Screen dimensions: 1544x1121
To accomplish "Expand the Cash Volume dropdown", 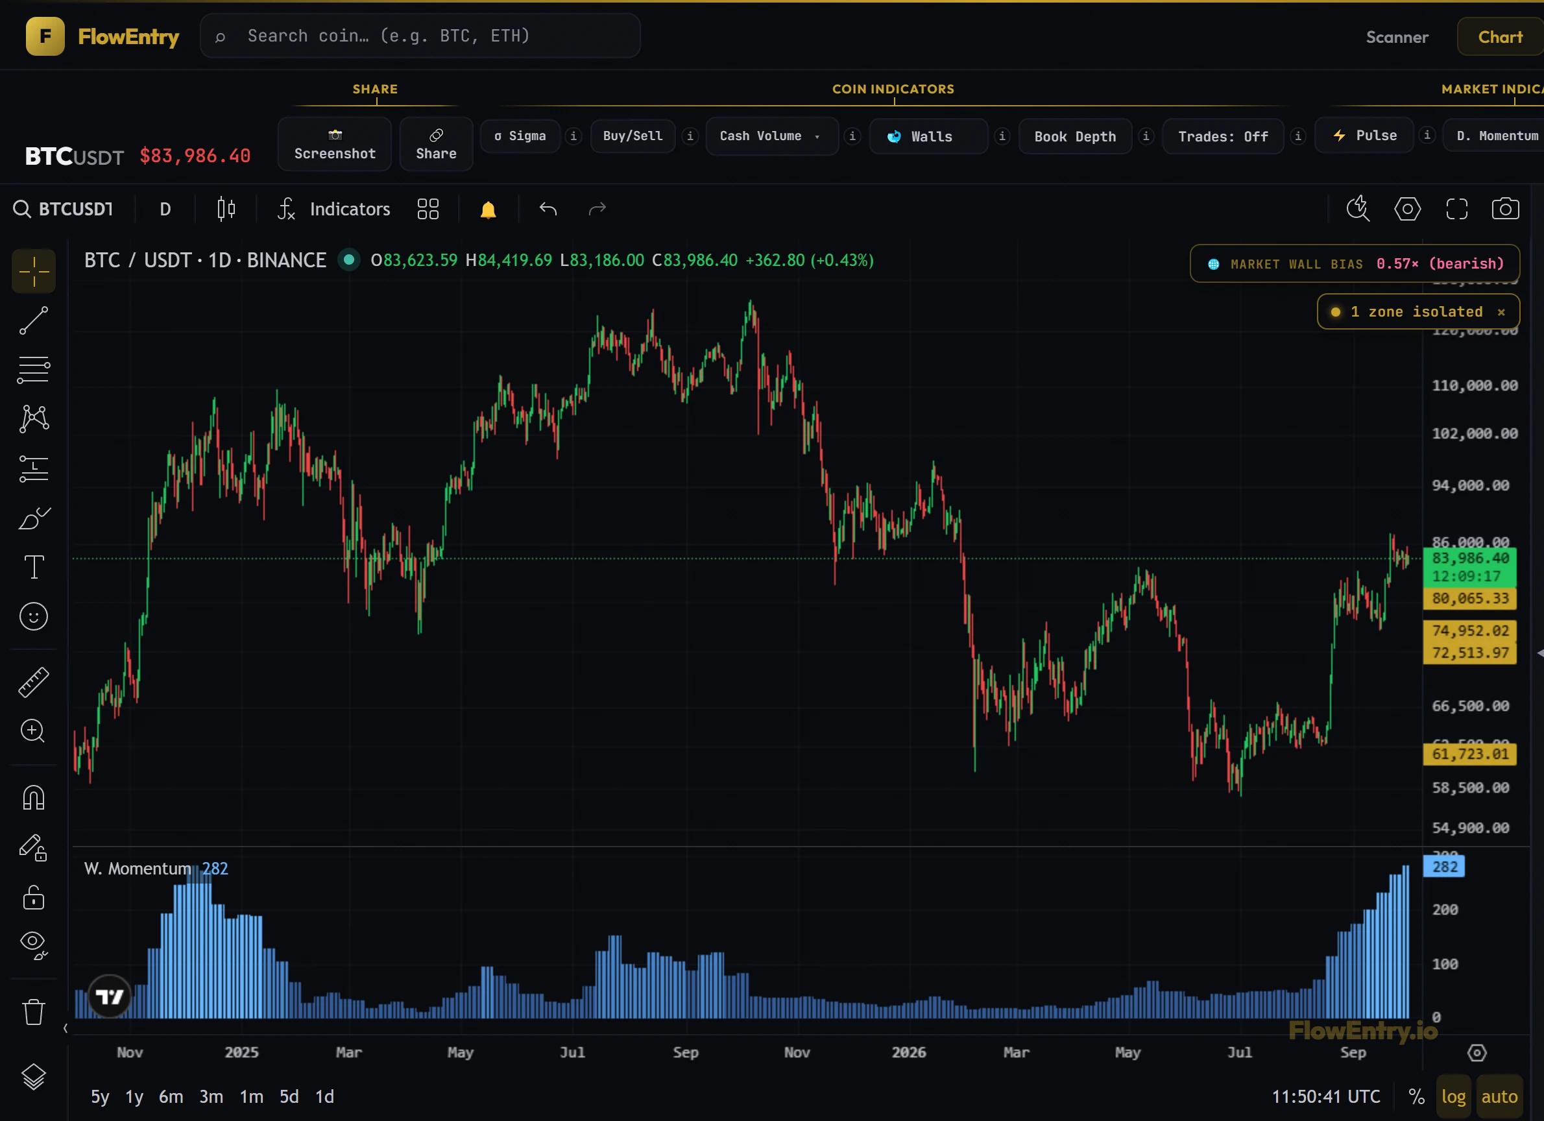I will tap(772, 136).
